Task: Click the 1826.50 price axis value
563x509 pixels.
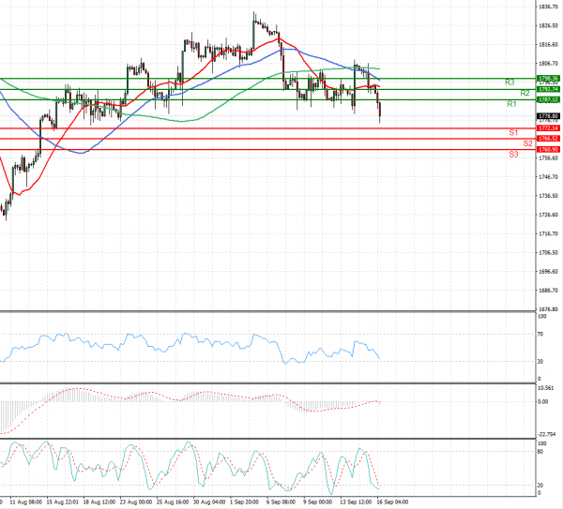Action: tap(548, 25)
